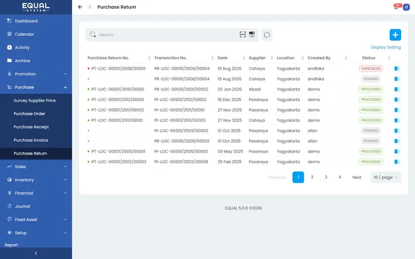The image size is (415, 259).
Task: Click the CANCELLED status badge
Action: pyautogui.click(x=371, y=68)
